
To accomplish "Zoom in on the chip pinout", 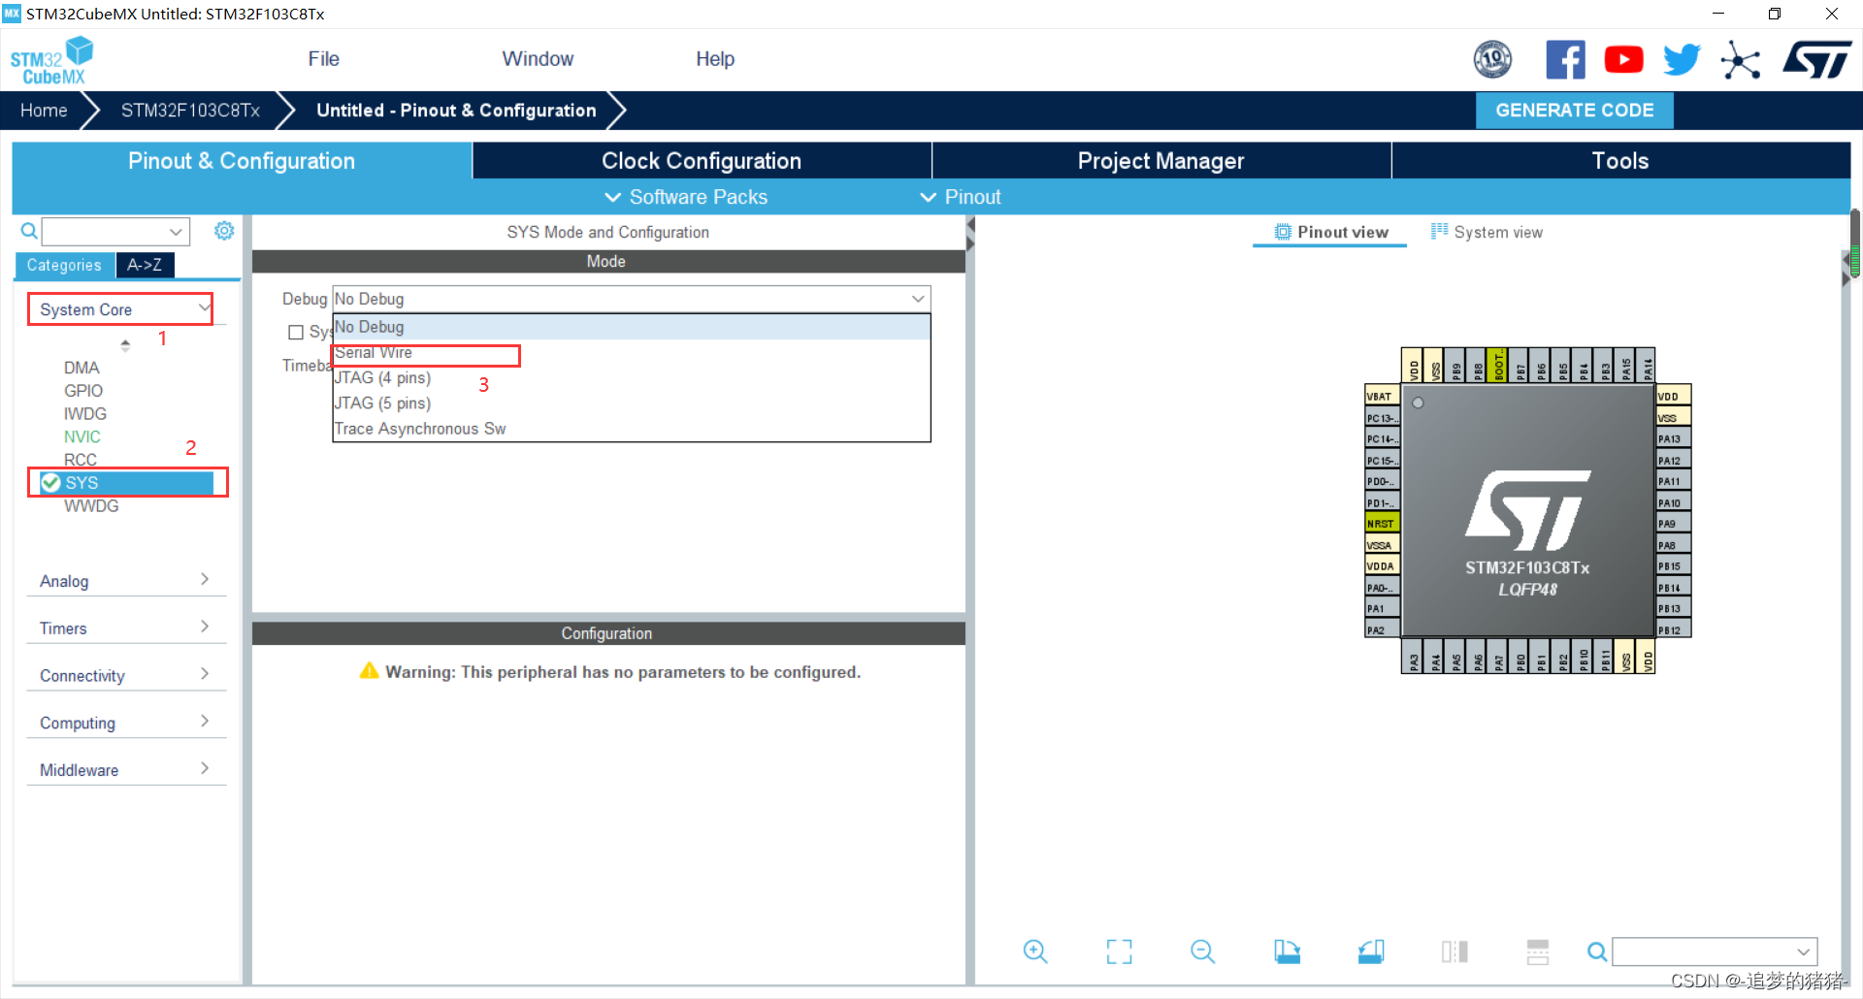I will tap(1035, 951).
